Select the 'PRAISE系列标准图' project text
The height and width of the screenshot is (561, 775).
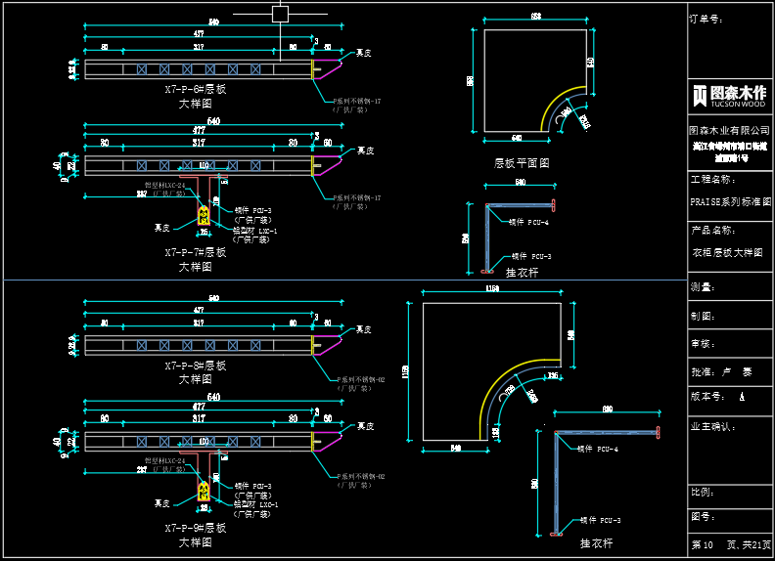731,201
